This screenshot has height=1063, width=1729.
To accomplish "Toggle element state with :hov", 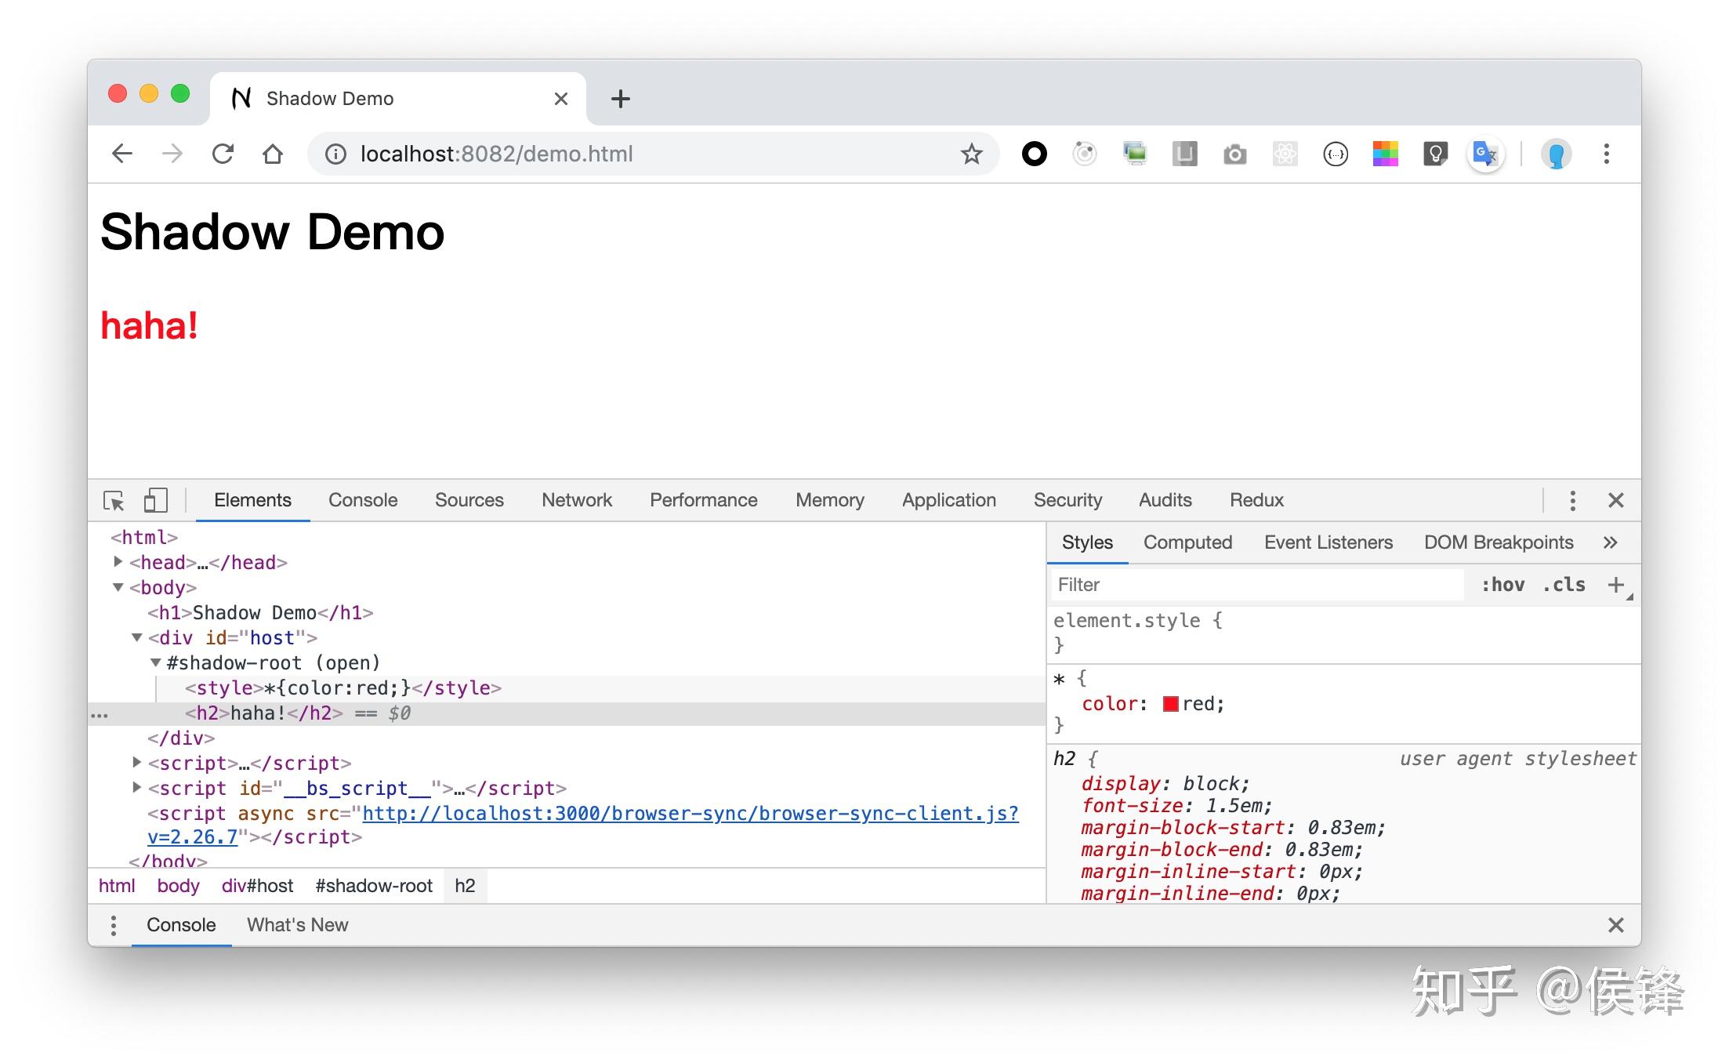I will tap(1502, 584).
